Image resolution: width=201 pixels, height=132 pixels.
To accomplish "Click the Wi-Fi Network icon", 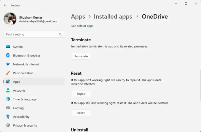I will tap(8, 64).
